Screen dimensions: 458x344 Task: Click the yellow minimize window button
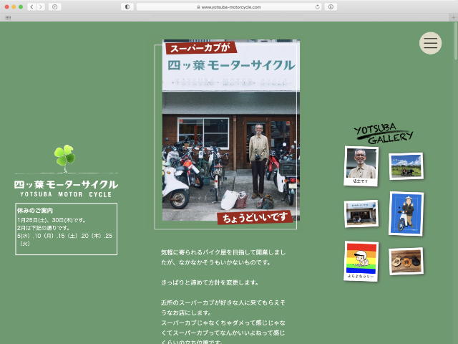point(14,6)
